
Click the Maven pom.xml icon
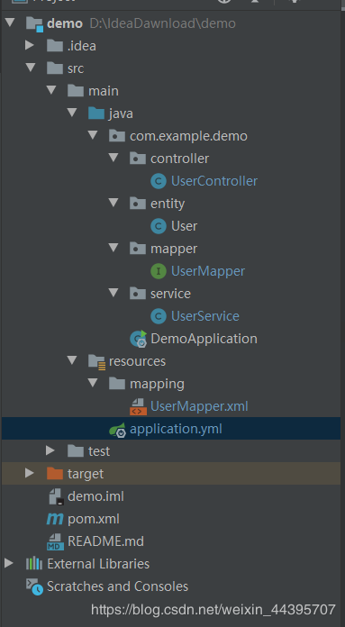[x=55, y=519]
